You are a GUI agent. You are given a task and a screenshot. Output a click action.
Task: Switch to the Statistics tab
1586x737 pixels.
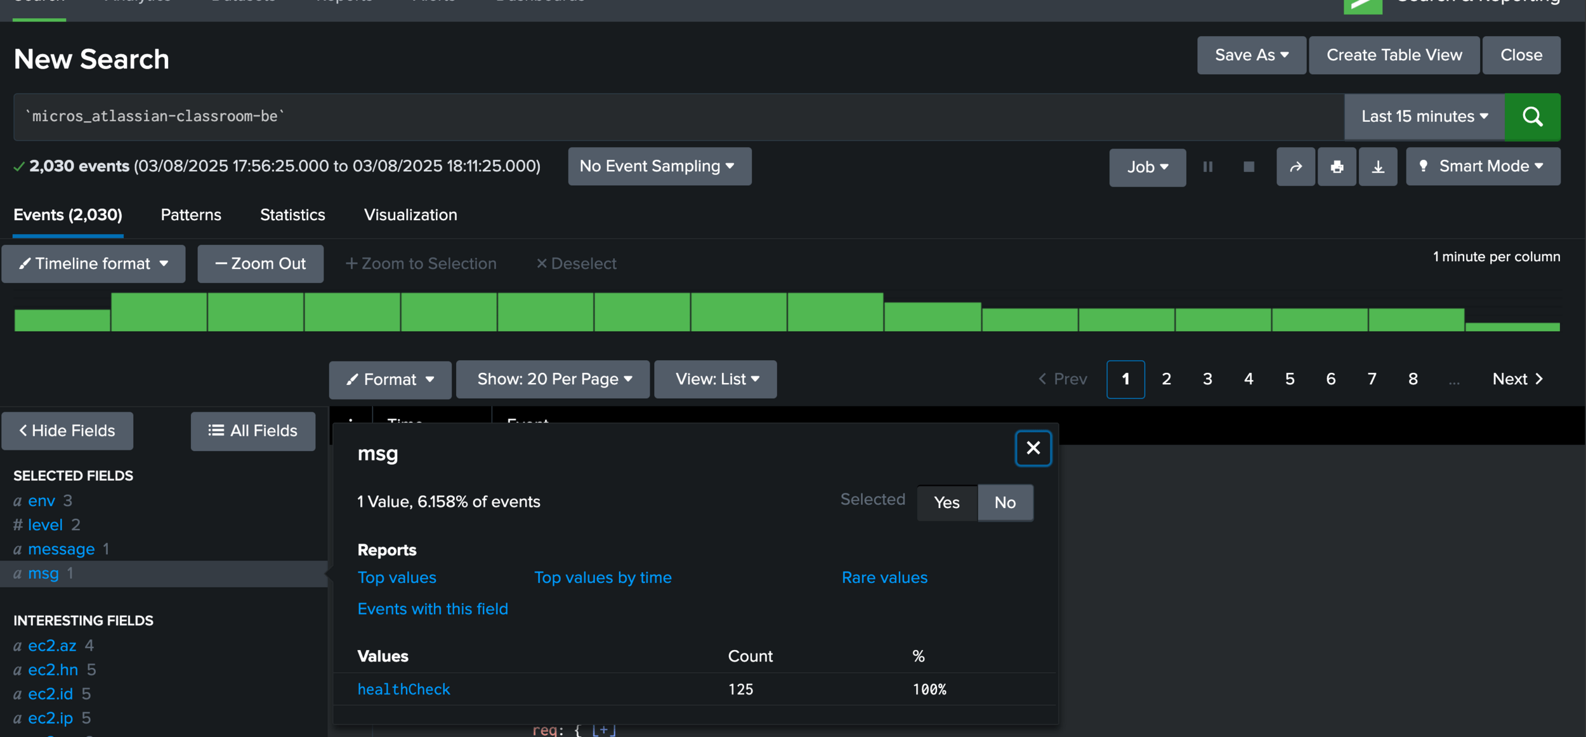pos(292,215)
